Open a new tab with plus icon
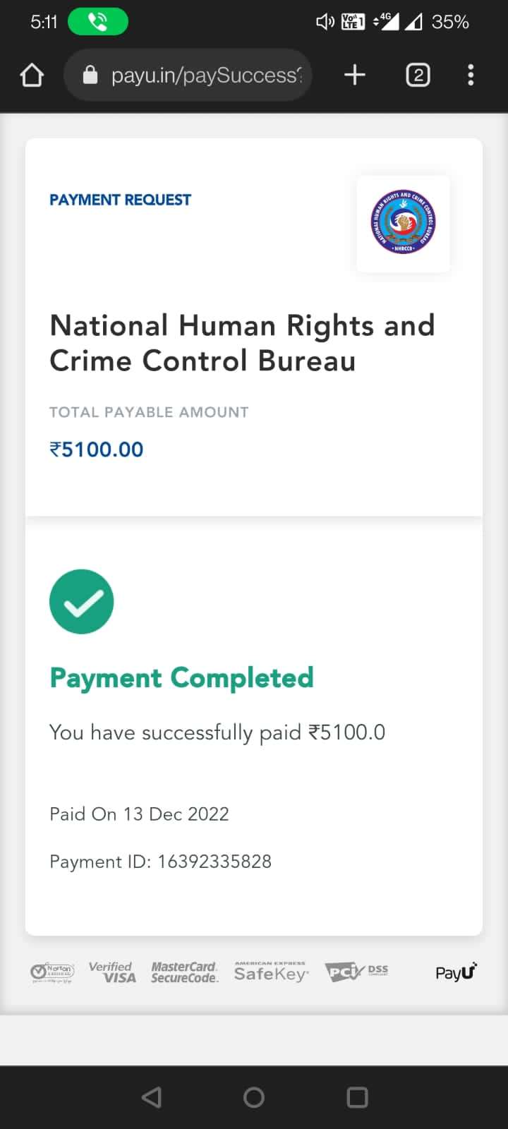Viewport: 508px width, 1129px height. click(355, 75)
